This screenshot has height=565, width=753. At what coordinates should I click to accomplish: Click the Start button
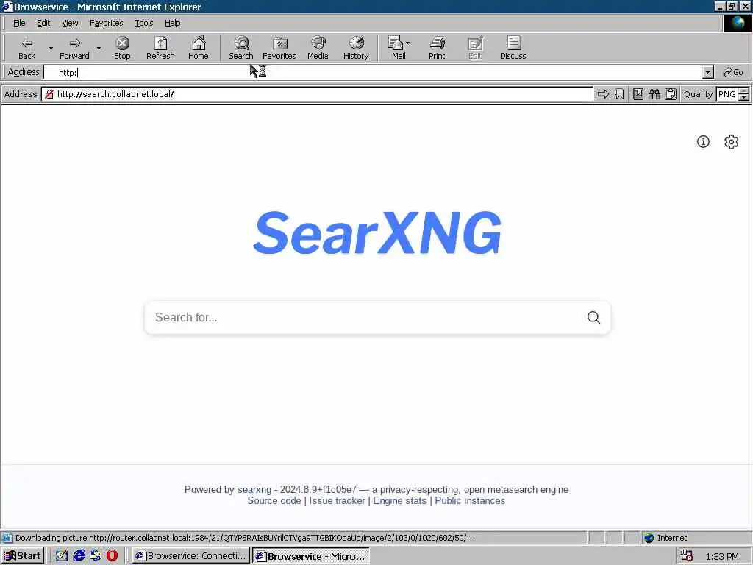[23, 556]
